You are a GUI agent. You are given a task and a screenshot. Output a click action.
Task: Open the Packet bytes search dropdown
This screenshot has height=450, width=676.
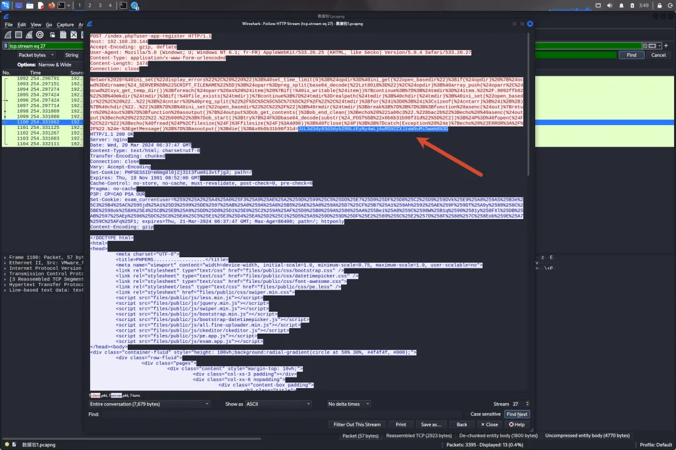(36, 55)
